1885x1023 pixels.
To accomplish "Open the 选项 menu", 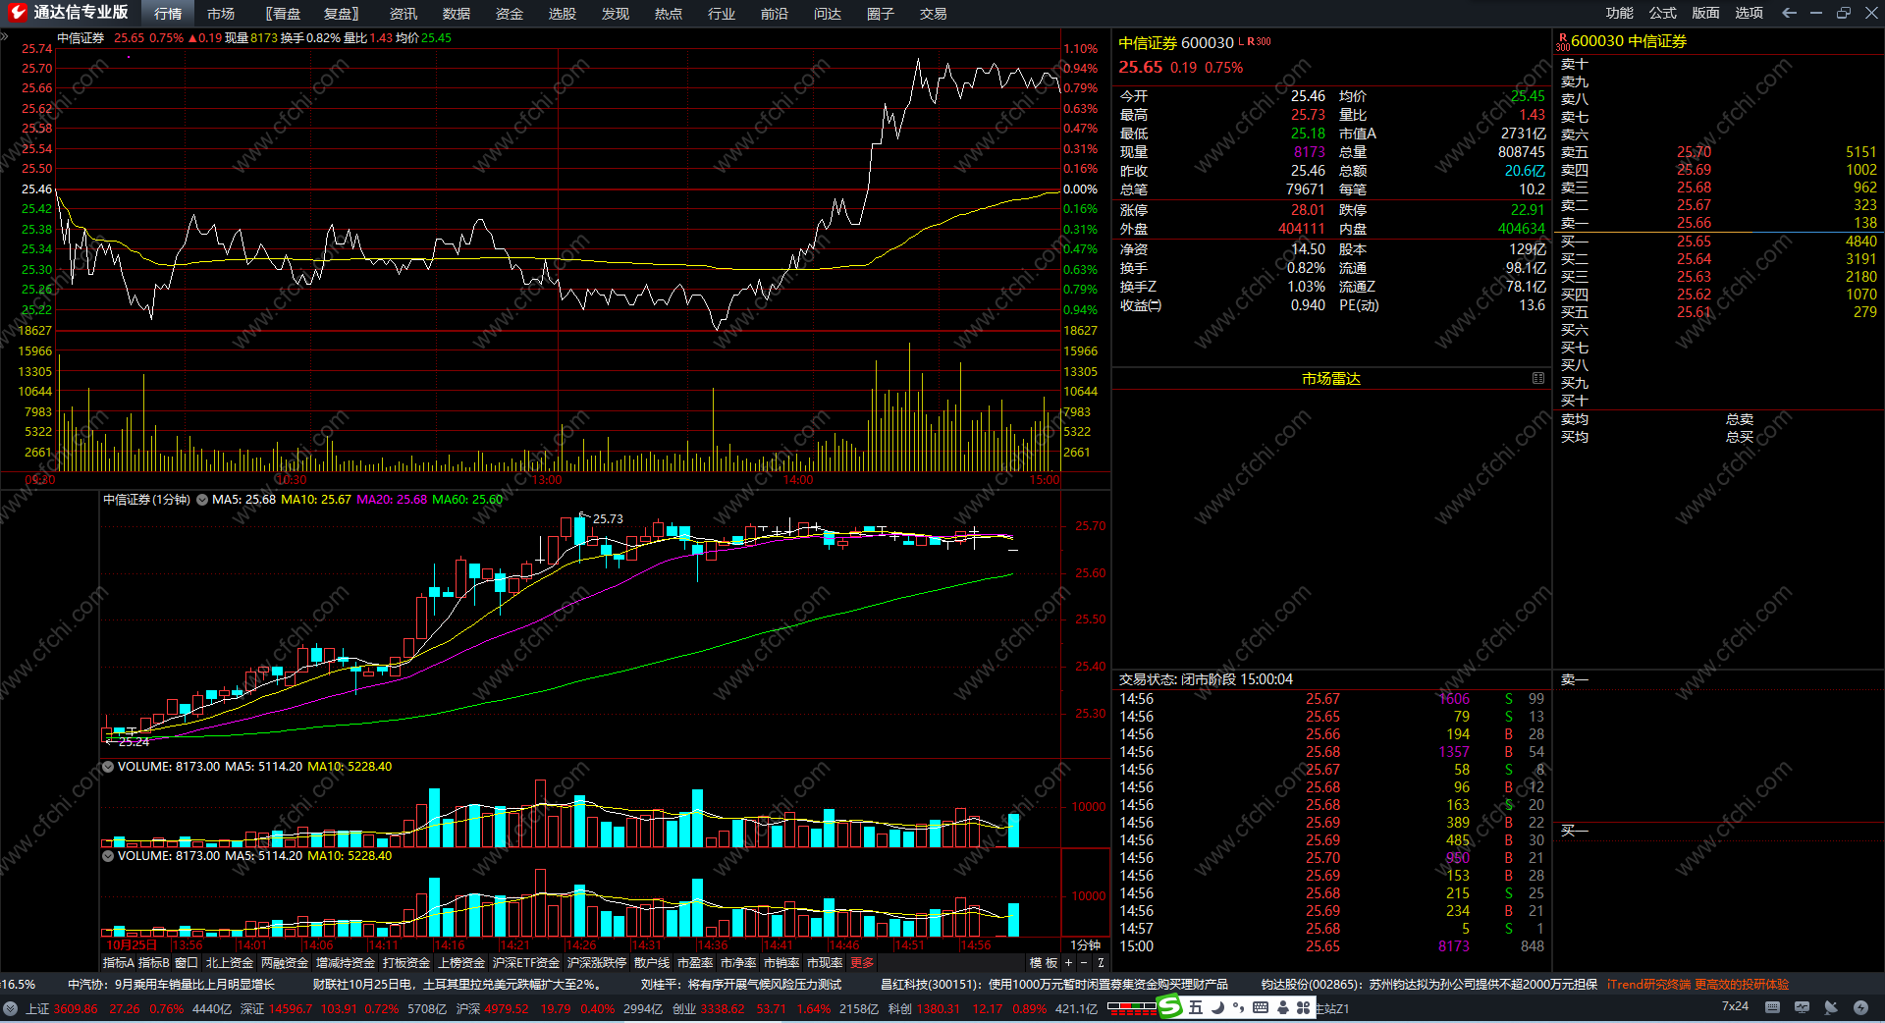I will point(1750,13).
